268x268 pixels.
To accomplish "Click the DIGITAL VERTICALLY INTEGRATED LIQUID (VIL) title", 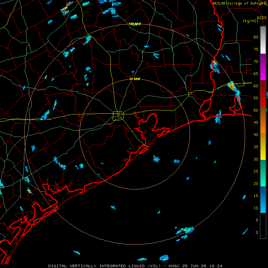I will [x=105, y=266].
